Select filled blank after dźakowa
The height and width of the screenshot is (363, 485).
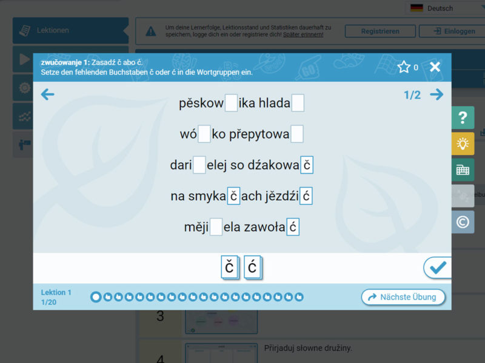click(307, 165)
